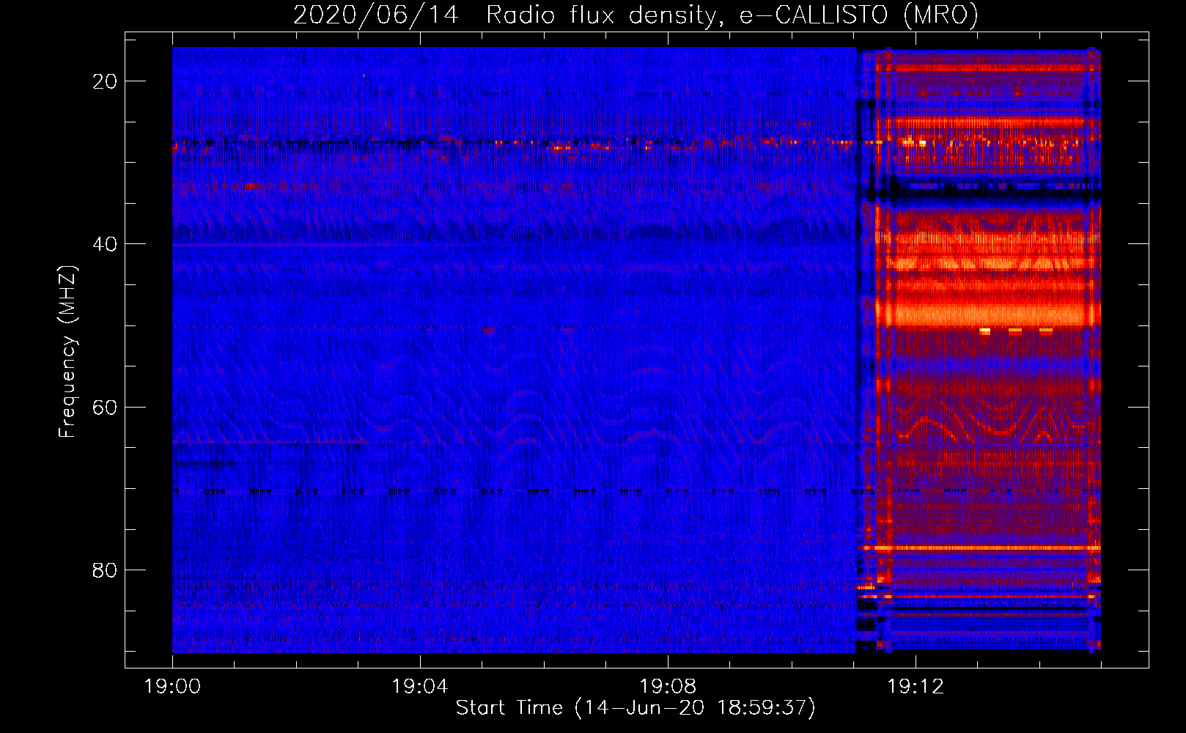
Task: Click the 19:00 time tick label
Action: point(172,687)
